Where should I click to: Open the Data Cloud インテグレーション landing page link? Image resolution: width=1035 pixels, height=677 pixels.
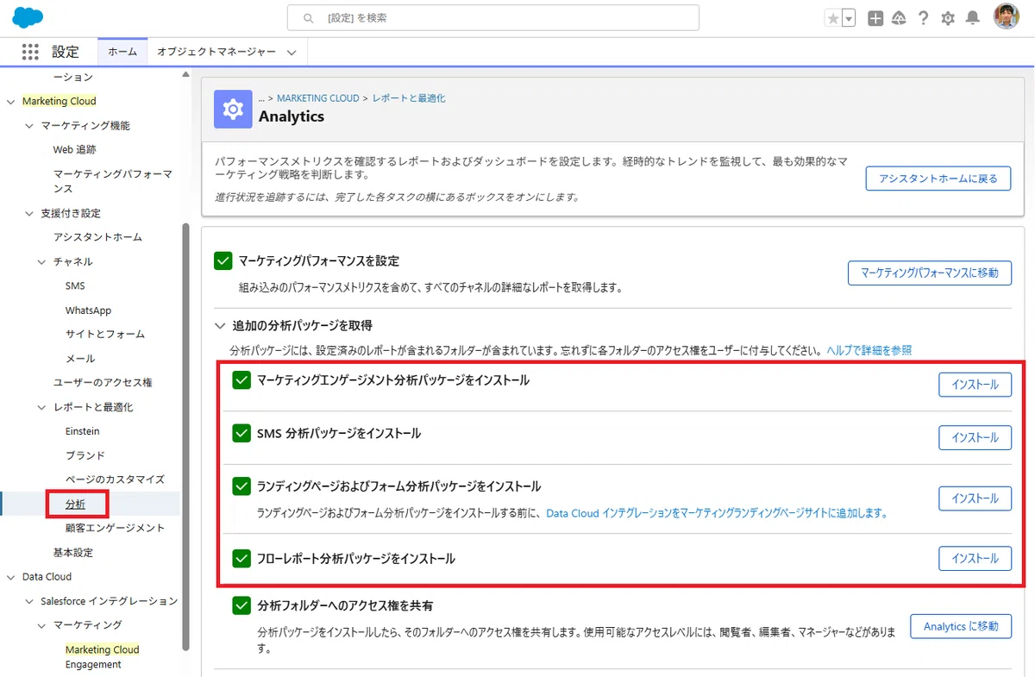point(717,513)
